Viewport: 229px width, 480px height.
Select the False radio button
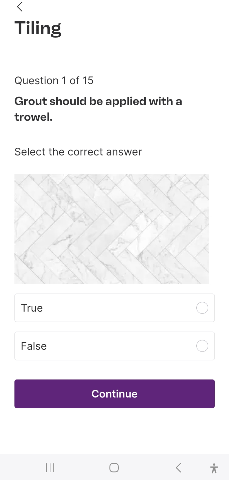202,346
